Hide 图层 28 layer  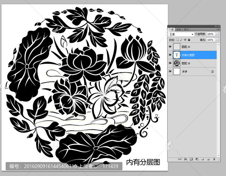click(170, 63)
